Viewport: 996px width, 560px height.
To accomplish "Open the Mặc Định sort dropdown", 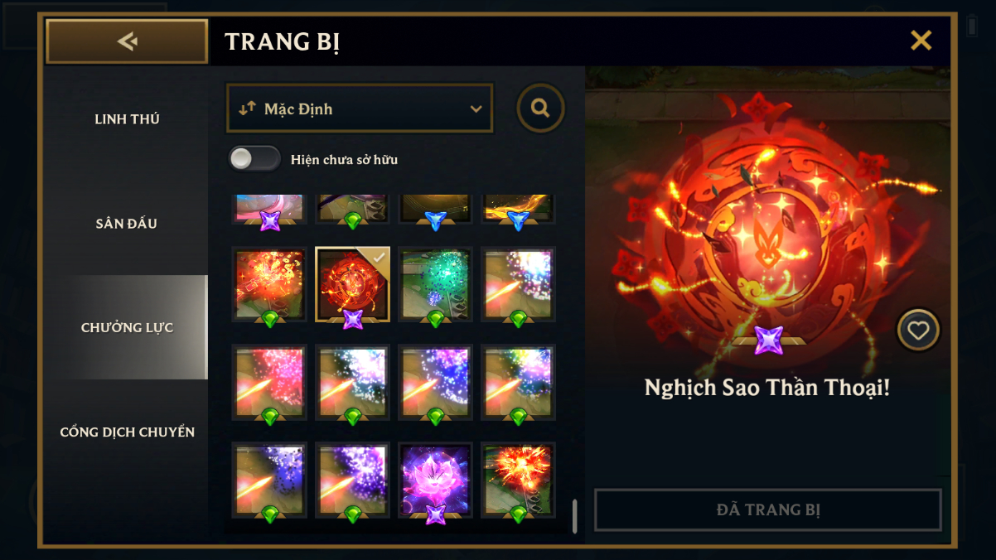I will point(360,109).
